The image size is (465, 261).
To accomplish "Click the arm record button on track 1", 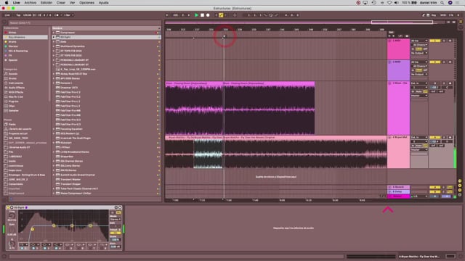I will [x=450, y=41].
